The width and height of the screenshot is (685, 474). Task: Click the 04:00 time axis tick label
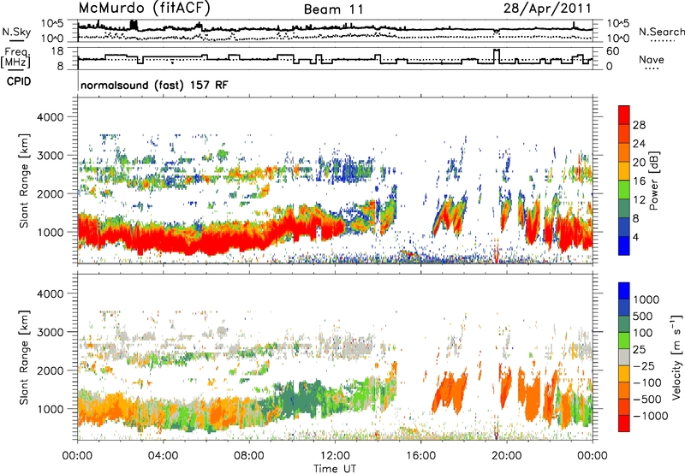click(163, 456)
